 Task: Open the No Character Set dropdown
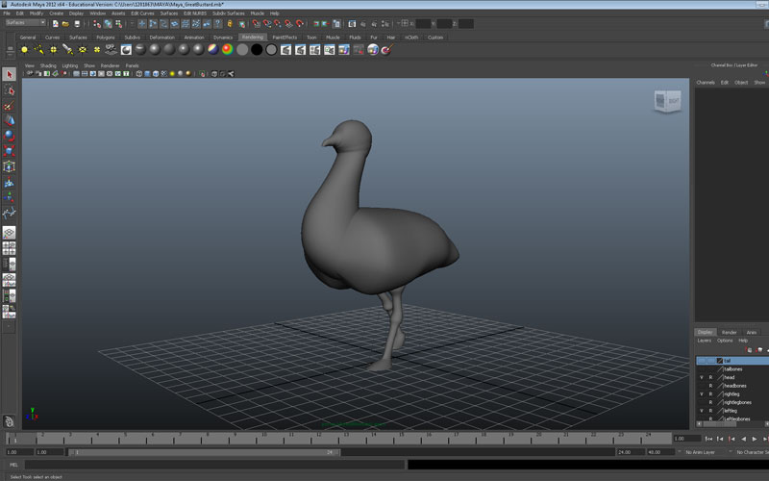click(751, 451)
